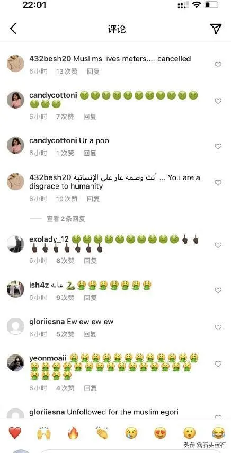Screen dimensions: 231x453
Task: Like yeonmoaii's emoji comment
Action: [x=218, y=364]
